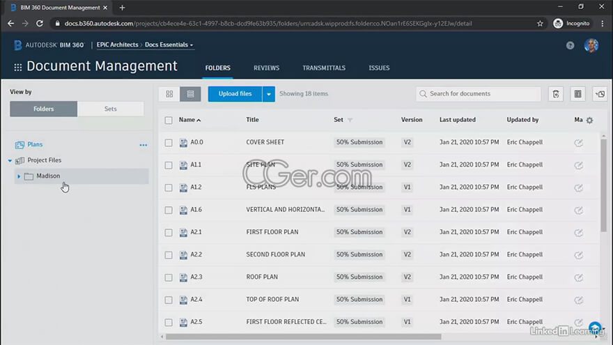Click the markup icon for A2.1 row

579,232
